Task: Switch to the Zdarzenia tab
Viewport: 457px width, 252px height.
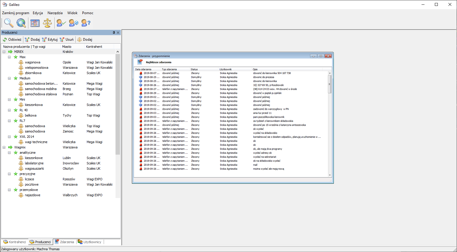Action: point(64,242)
